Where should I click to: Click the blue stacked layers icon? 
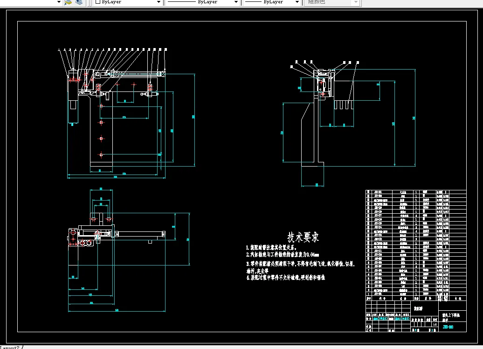(79, 2)
